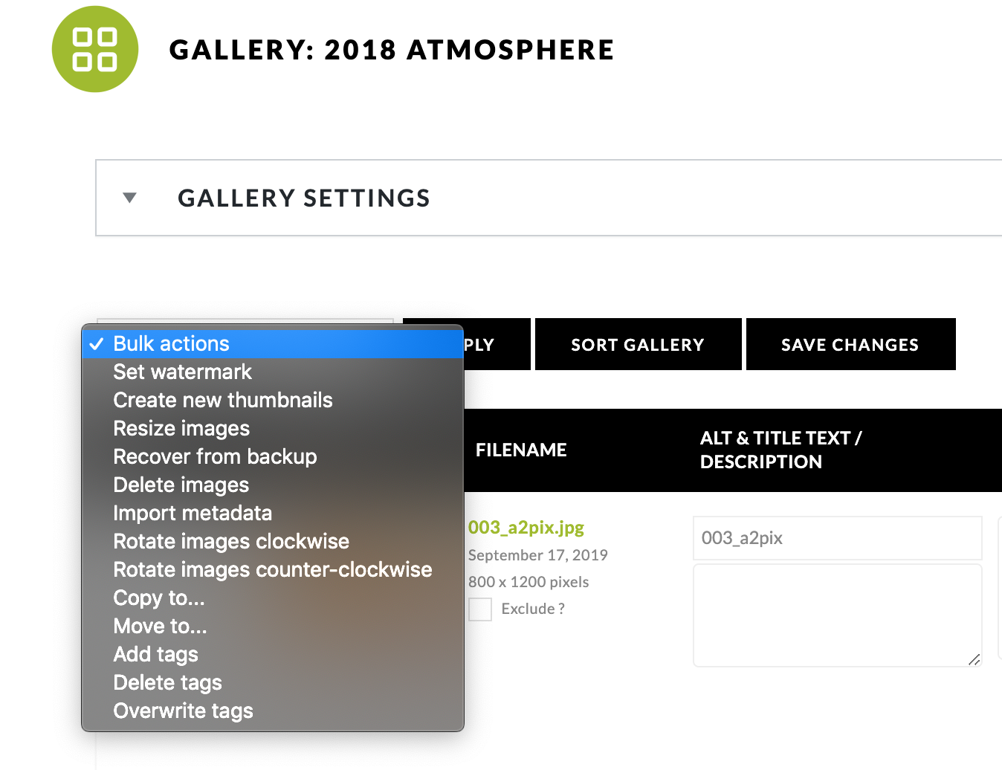Click the green gallery grid icon

tap(94, 49)
